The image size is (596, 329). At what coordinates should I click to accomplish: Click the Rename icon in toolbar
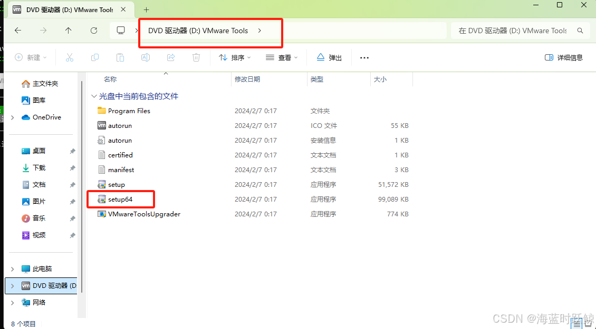pyautogui.click(x=145, y=57)
